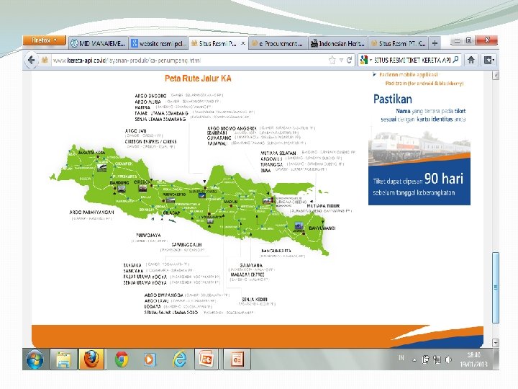This screenshot has height=389, width=518.
Task: Click the ARGO SINDORO route label
Action: pos(150,96)
